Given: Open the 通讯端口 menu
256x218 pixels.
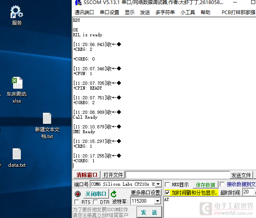Looking at the screenshot, I should [x=84, y=12].
